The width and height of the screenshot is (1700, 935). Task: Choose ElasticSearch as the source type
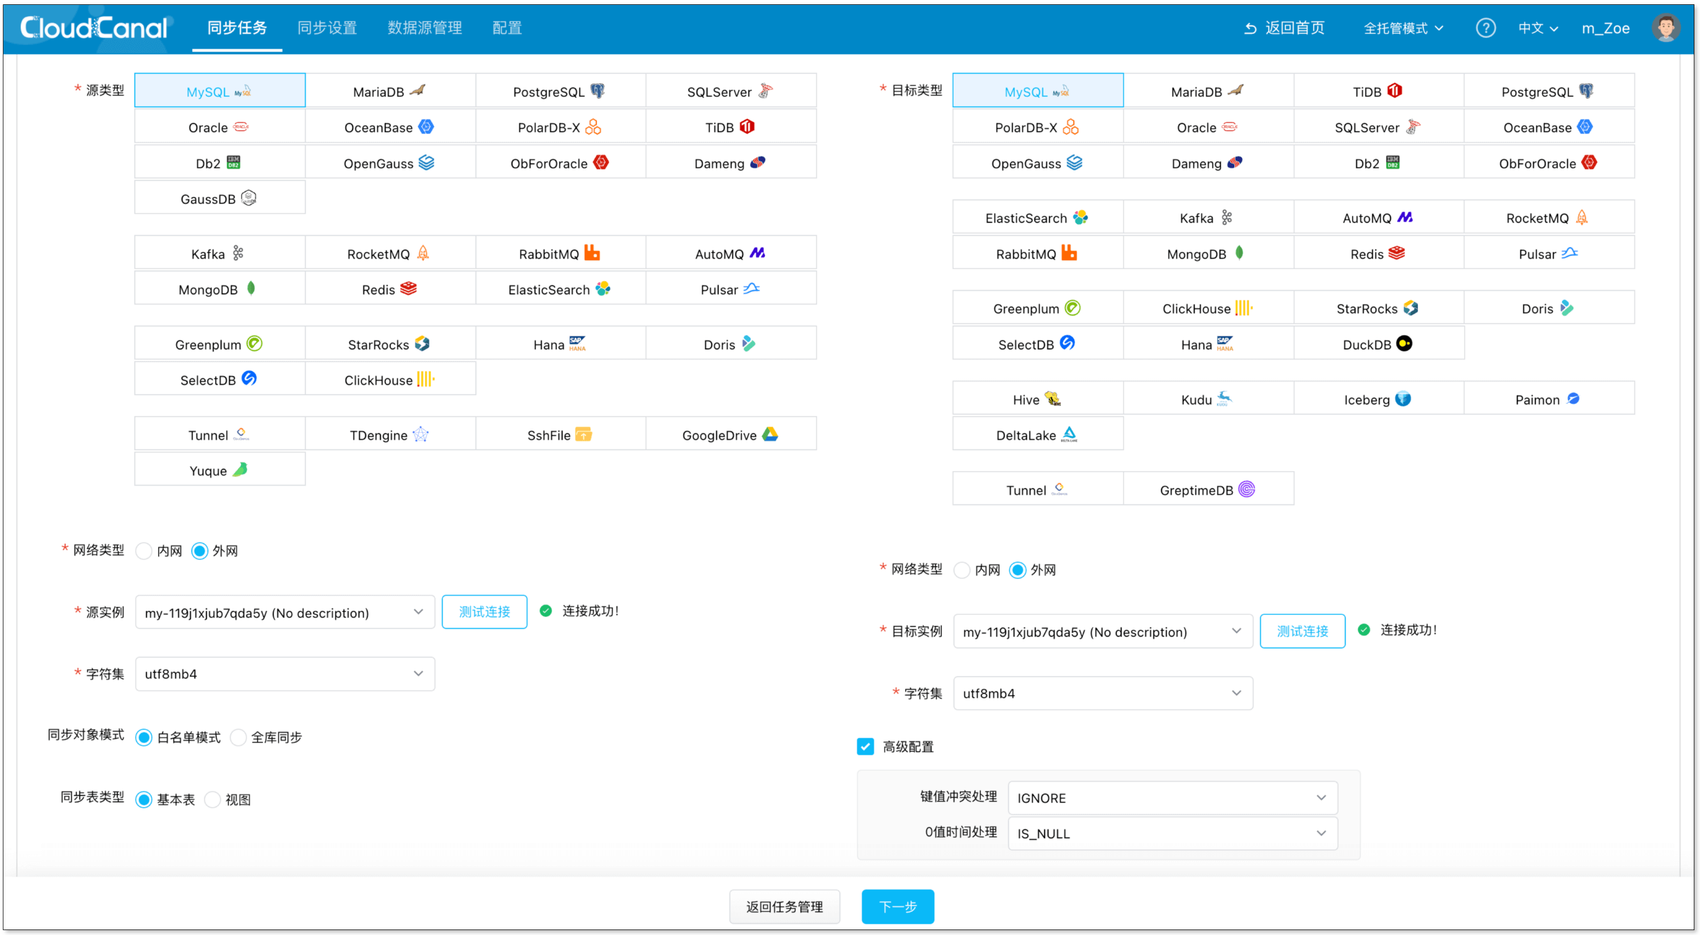pos(560,289)
